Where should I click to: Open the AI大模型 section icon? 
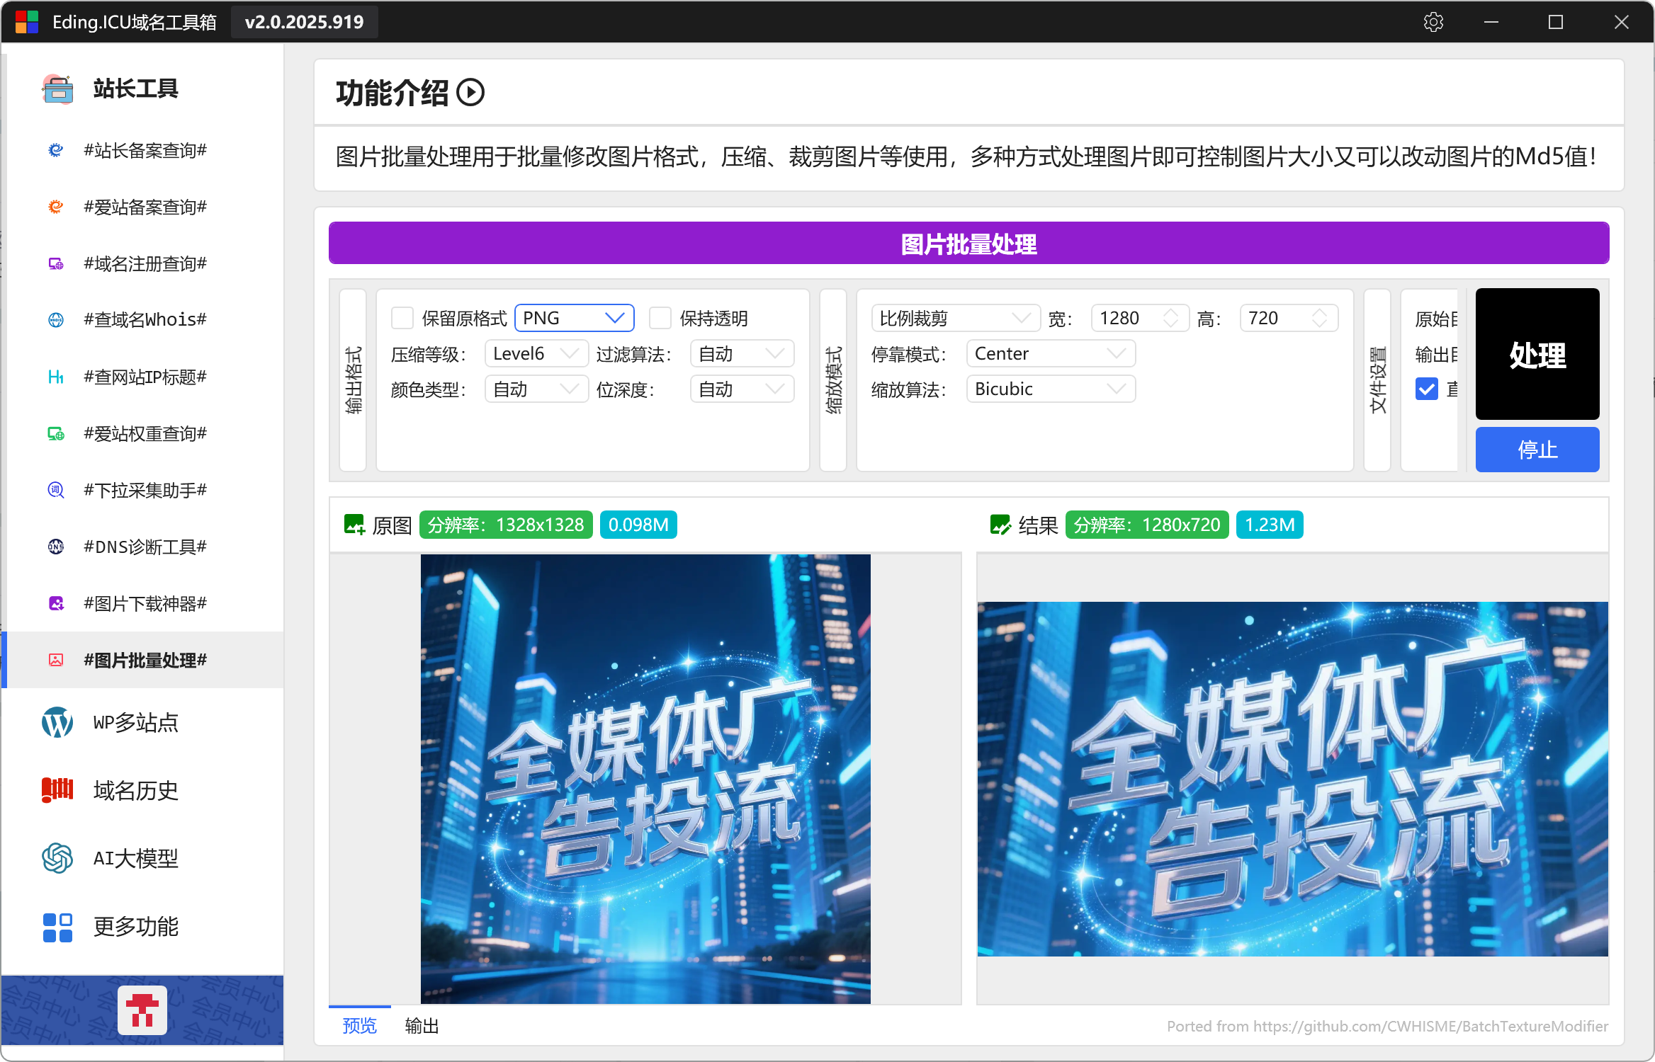(57, 858)
